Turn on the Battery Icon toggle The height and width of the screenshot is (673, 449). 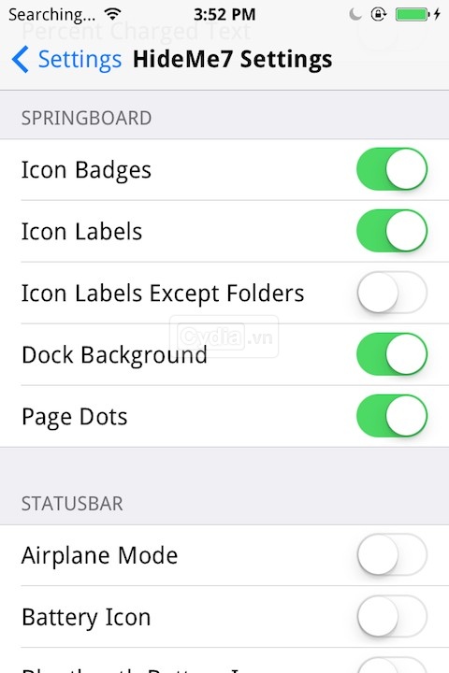[x=392, y=616]
